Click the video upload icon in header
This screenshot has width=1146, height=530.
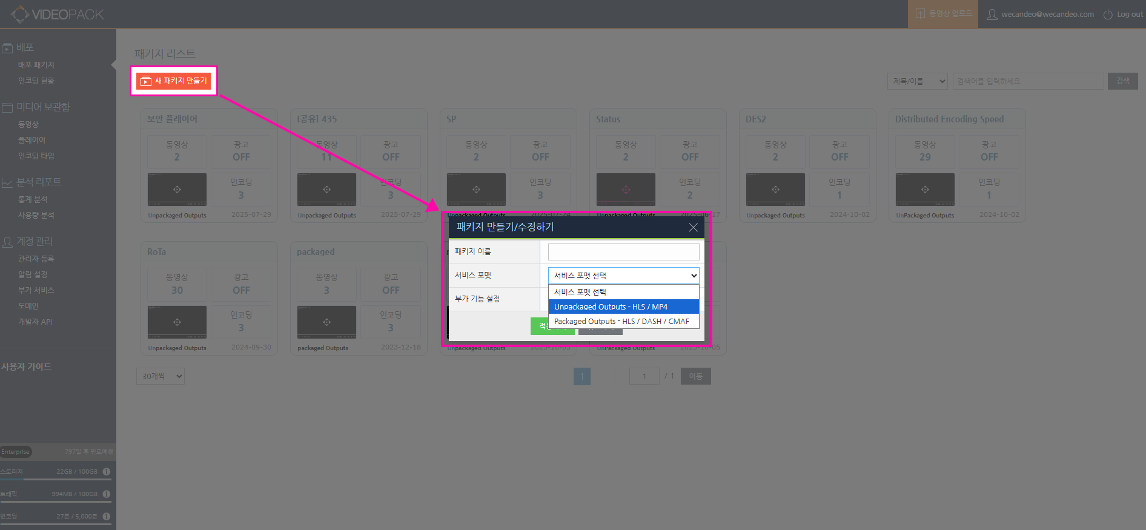coord(920,14)
